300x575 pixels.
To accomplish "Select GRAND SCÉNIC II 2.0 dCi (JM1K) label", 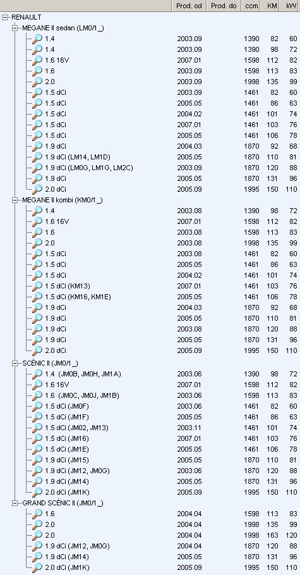I will coord(67,567).
